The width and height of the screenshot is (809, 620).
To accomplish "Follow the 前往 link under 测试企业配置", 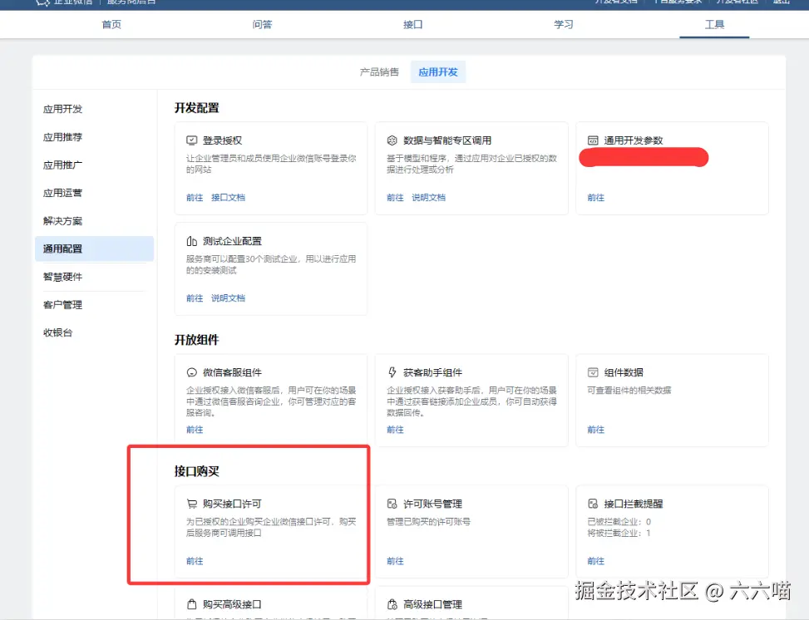I will pyautogui.click(x=195, y=298).
